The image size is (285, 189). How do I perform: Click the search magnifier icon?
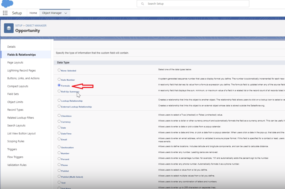[142, 4]
